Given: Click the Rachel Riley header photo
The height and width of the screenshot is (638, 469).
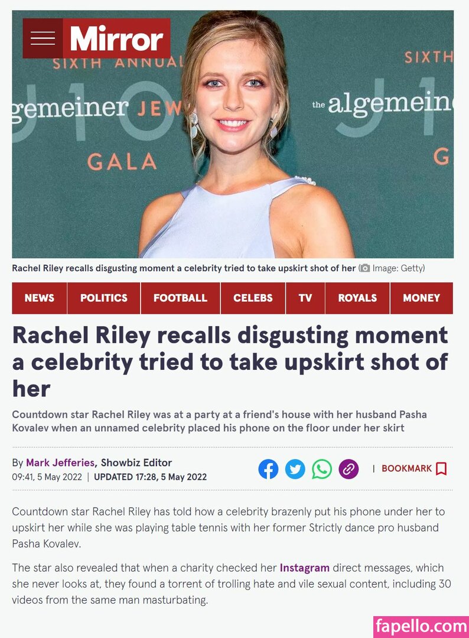Looking at the screenshot, I should pyautogui.click(x=233, y=134).
